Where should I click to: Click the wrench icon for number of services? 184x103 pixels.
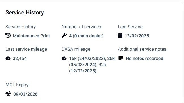pyautogui.click(x=64, y=35)
